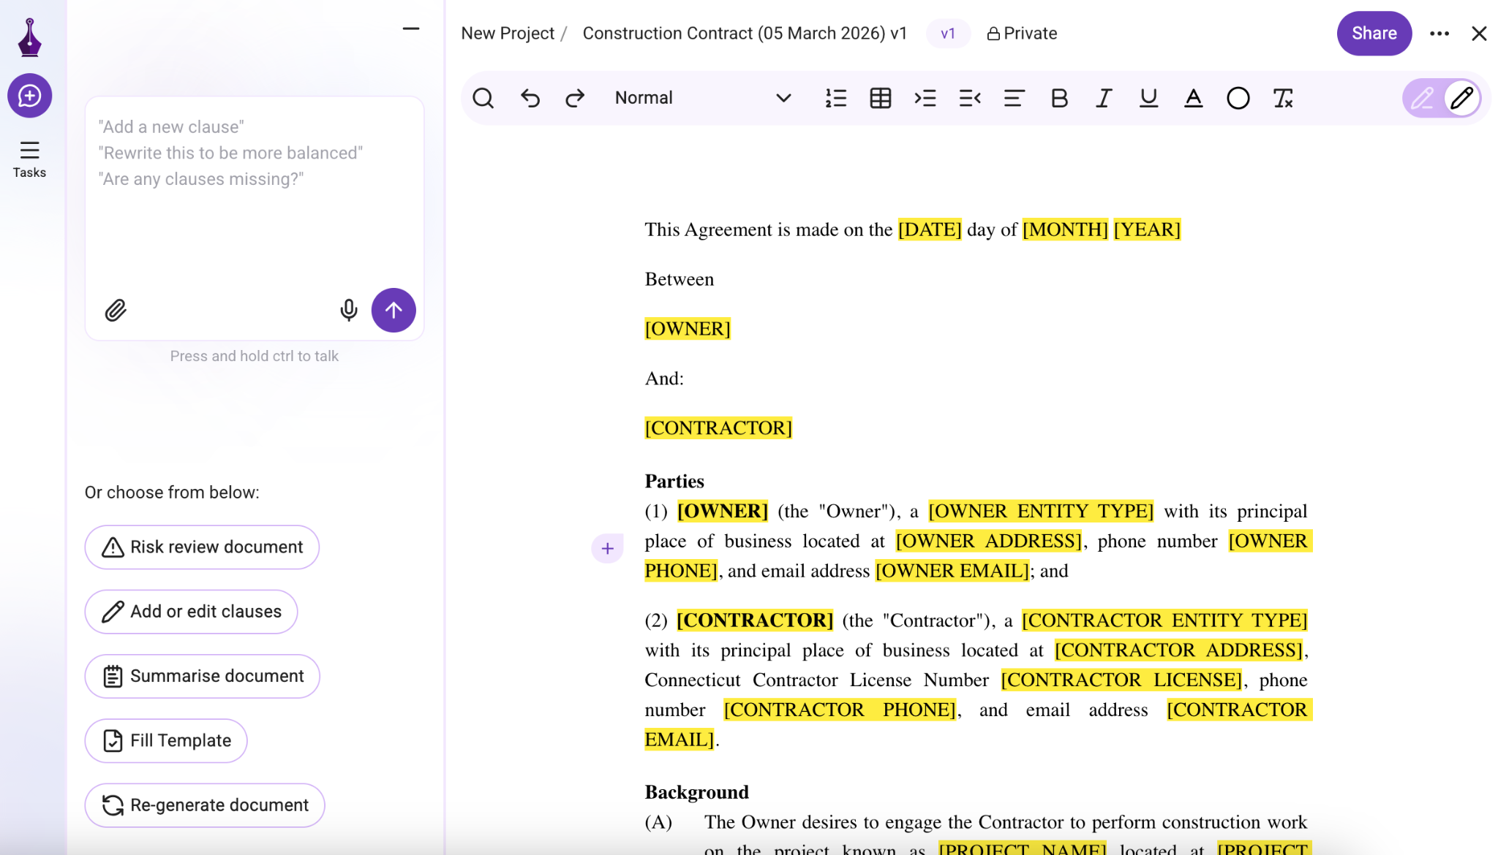Expand the add-clause plus button beside the paragraph
1498x855 pixels.
[x=607, y=548]
